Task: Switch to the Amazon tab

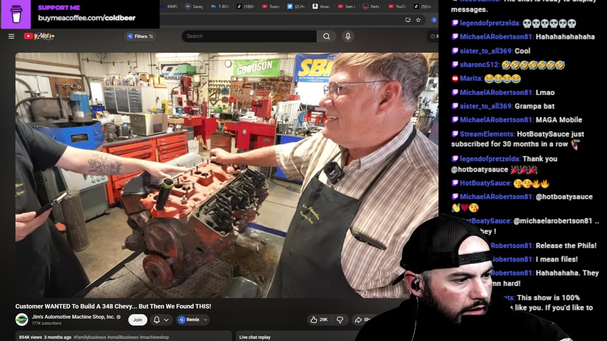Action: 322,7
